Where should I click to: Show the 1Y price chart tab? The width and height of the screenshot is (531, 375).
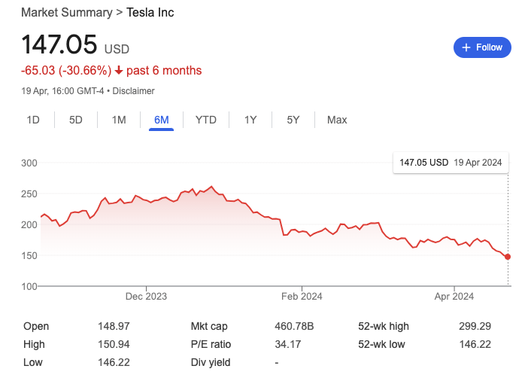click(x=250, y=120)
